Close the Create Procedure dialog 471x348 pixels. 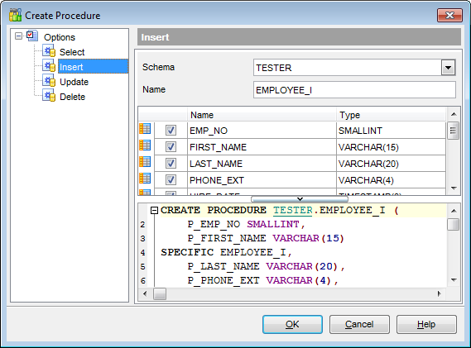449,16
